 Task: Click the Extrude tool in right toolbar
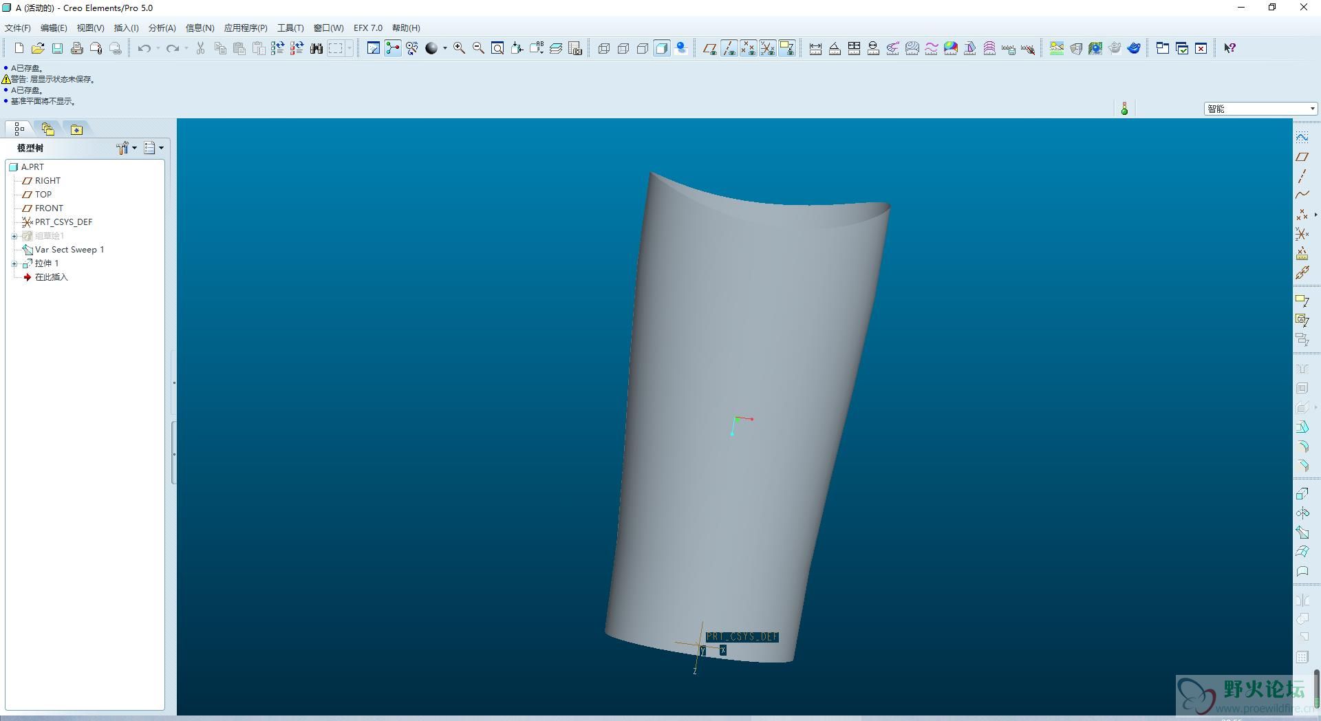(1302, 494)
